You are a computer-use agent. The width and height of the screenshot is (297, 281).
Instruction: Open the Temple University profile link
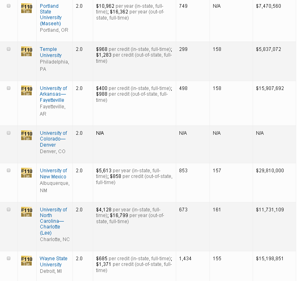point(50,52)
